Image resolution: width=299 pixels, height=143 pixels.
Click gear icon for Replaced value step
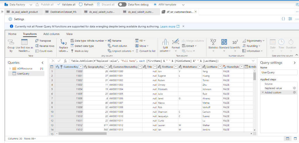click(294, 88)
